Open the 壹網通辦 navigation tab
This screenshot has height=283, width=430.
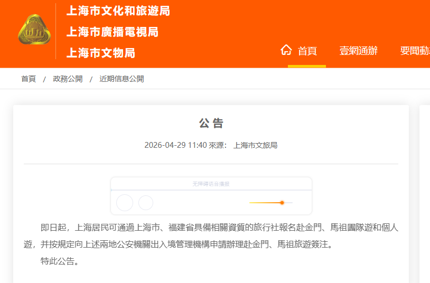point(358,51)
